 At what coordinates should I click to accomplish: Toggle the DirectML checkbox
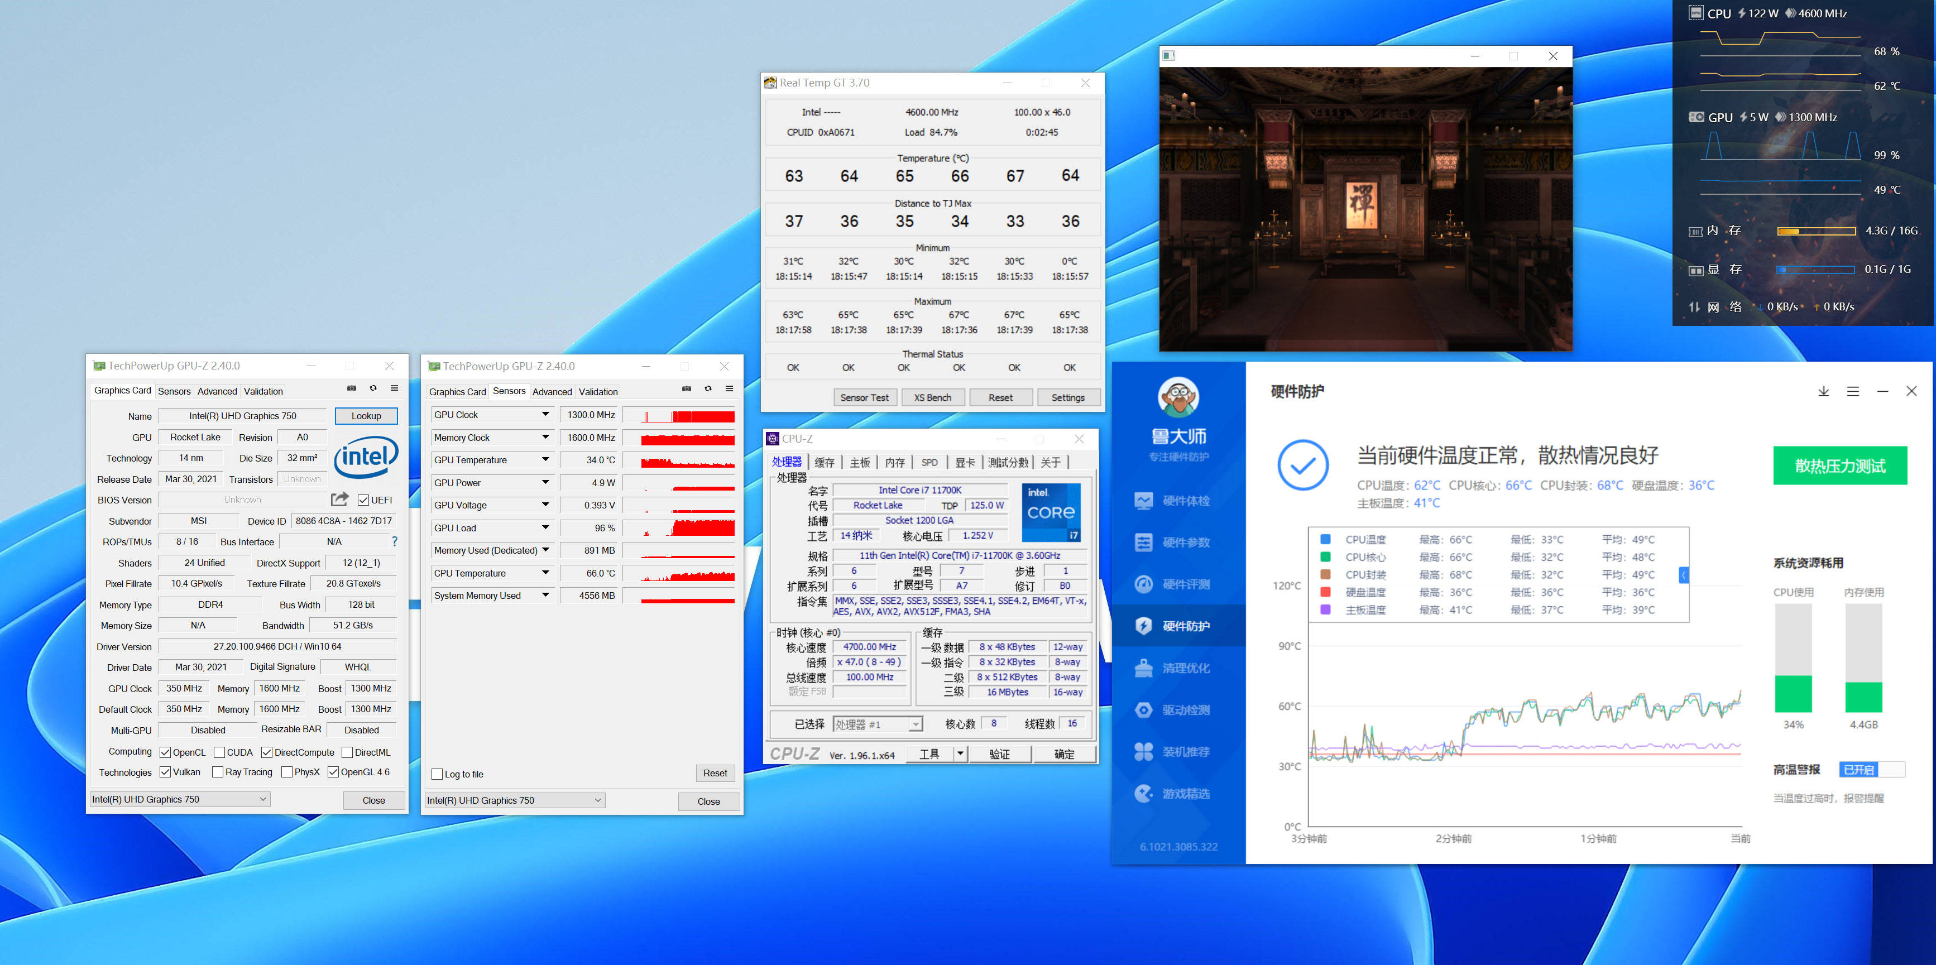pos(347,752)
